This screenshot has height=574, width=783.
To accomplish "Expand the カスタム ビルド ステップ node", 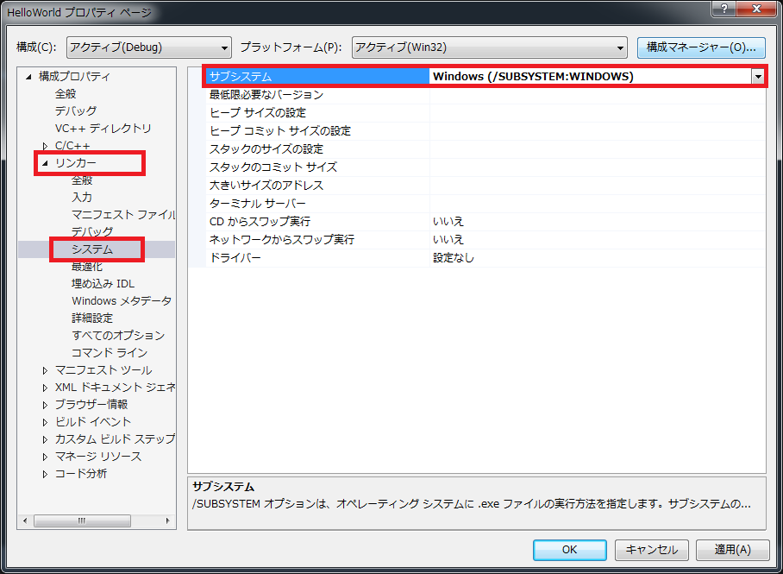I will 46,439.
